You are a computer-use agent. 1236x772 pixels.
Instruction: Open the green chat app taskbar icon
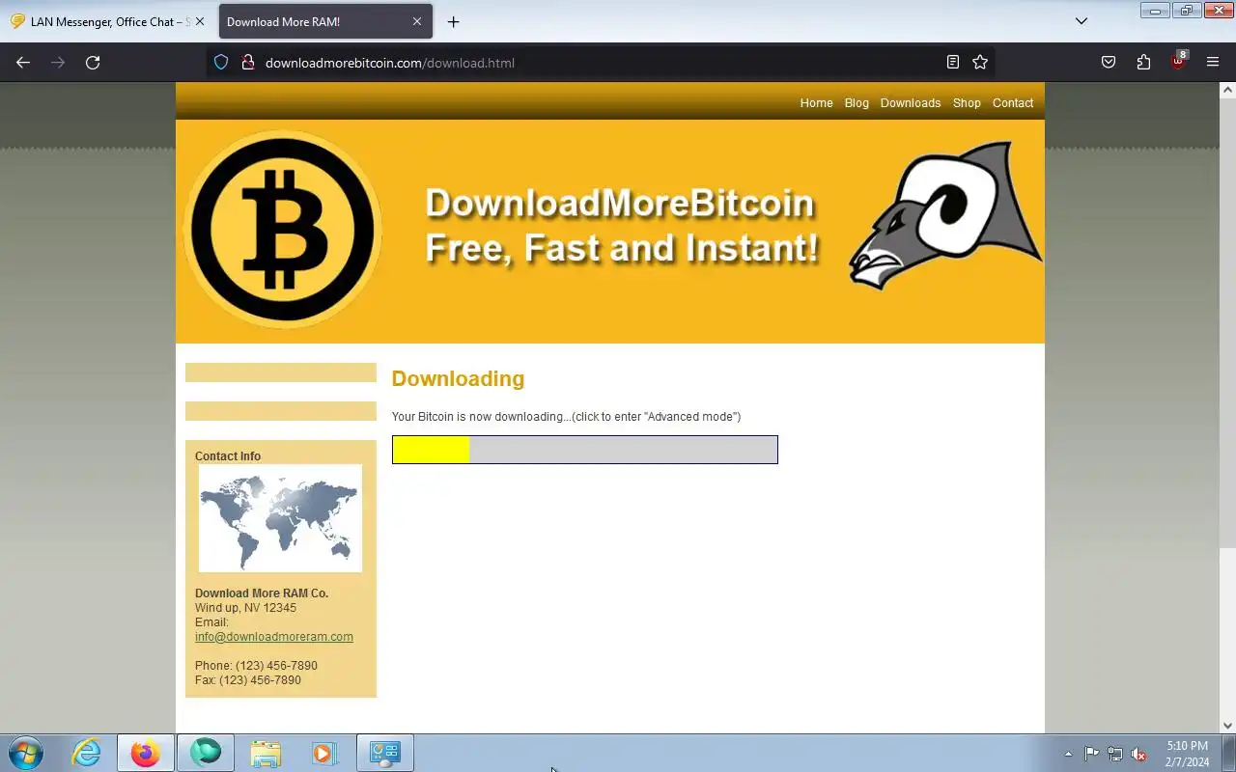click(206, 753)
